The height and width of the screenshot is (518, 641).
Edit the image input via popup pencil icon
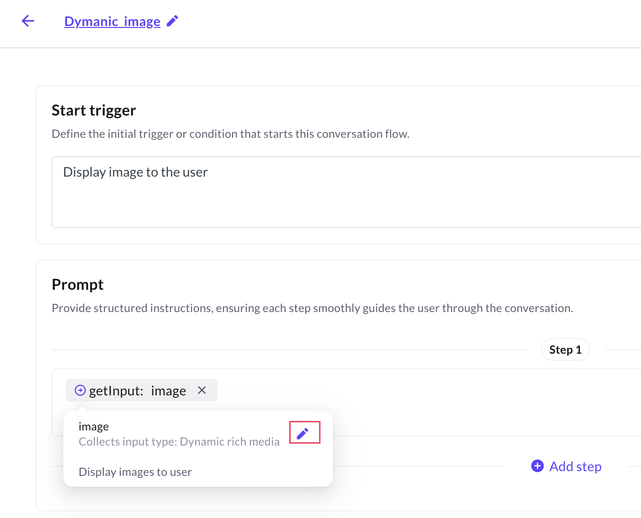[x=303, y=433]
